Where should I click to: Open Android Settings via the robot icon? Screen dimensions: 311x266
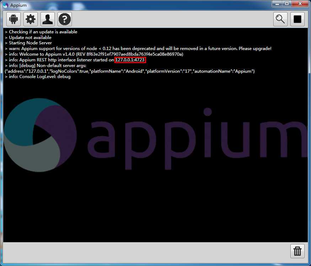point(14,19)
